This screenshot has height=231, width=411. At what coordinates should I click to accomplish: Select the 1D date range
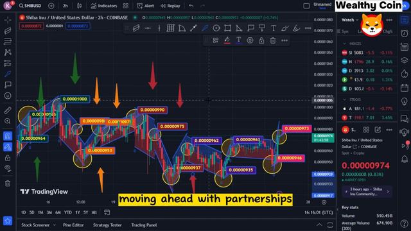coord(23,212)
